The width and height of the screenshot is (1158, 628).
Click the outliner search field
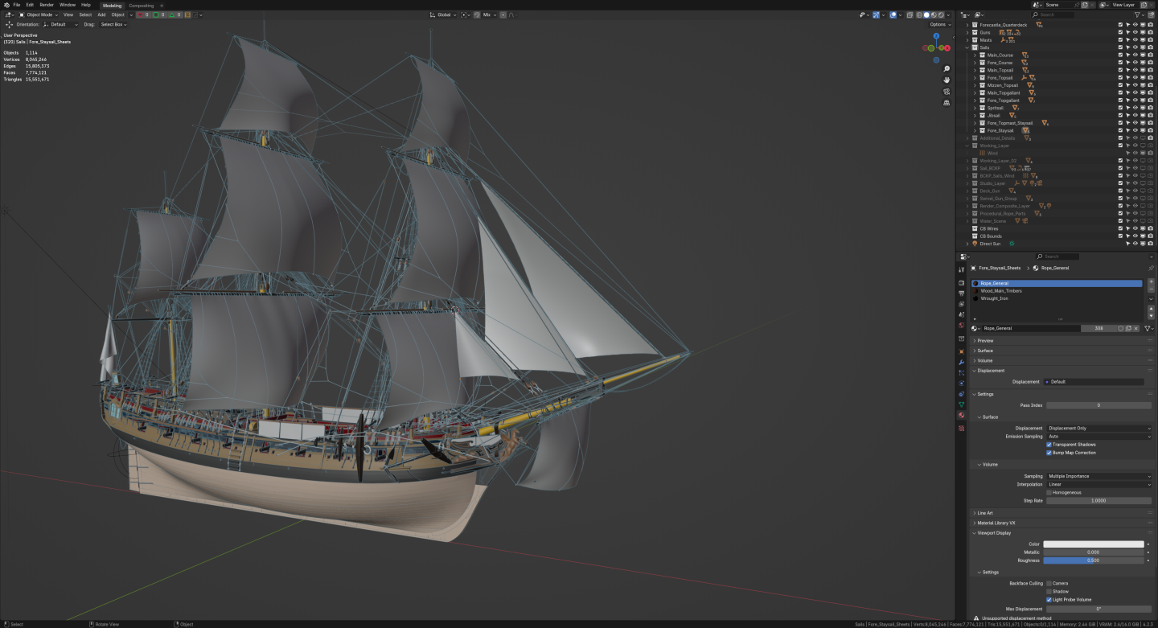tap(1054, 14)
